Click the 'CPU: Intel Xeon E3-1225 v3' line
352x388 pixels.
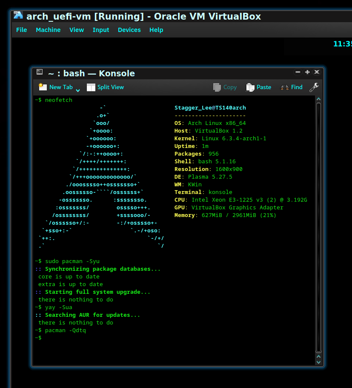tap(241, 200)
